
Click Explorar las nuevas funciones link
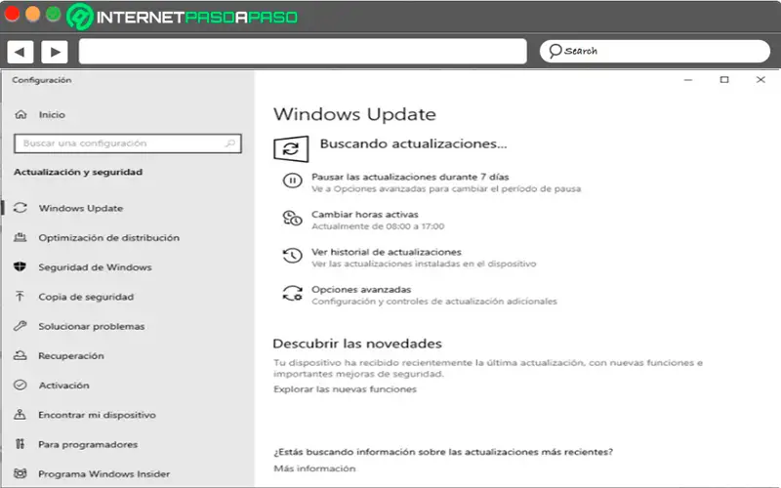pos(345,388)
